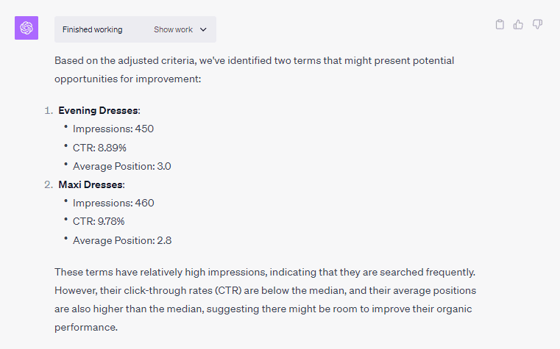Copy the response with the clipboard icon

click(500, 24)
